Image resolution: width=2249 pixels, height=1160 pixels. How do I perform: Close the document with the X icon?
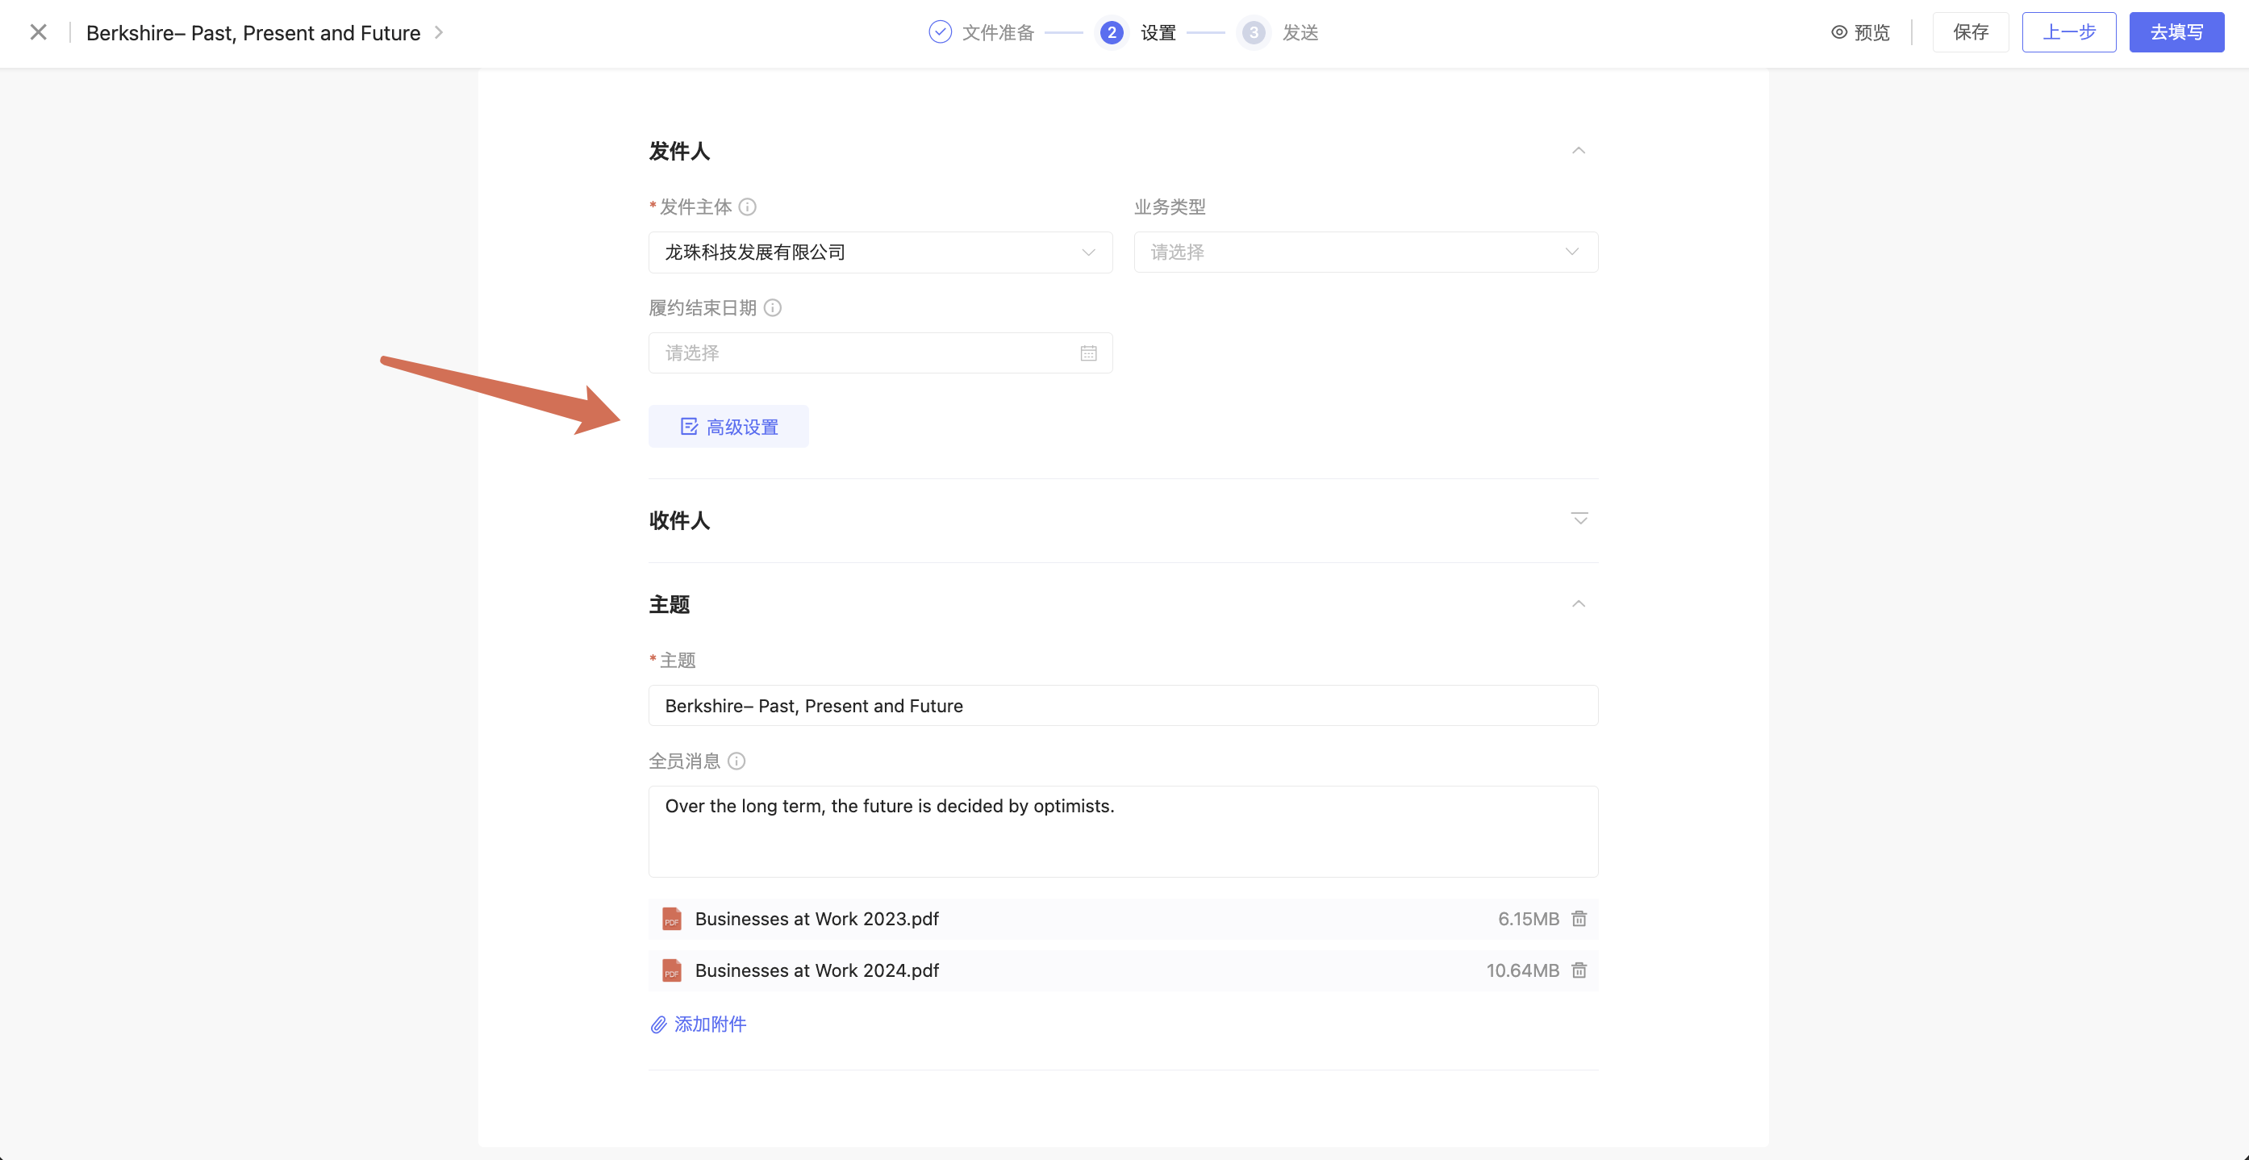tap(39, 32)
